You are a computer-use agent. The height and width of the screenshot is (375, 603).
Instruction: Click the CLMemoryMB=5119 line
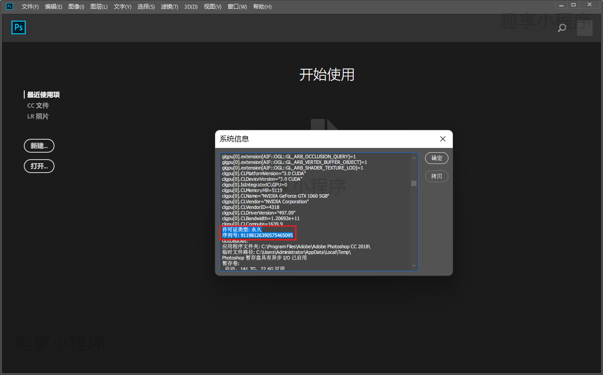point(252,190)
